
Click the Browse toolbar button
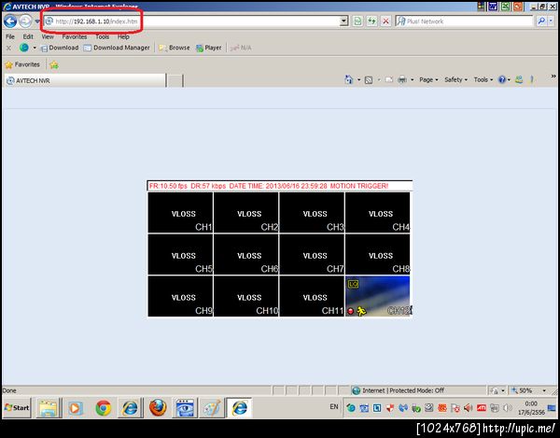(x=175, y=48)
